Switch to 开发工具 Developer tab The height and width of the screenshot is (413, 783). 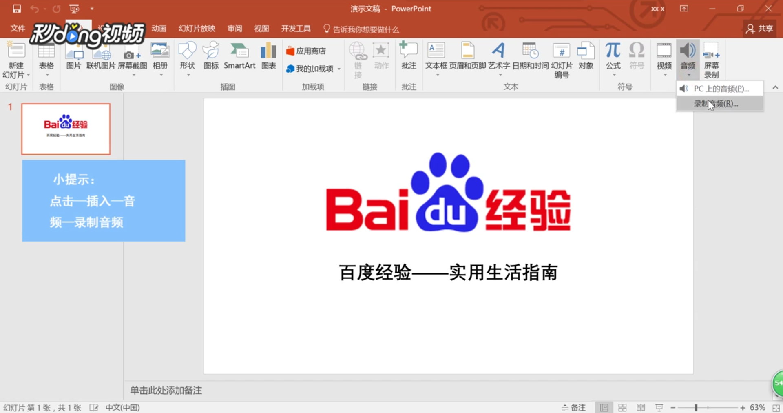coord(296,29)
